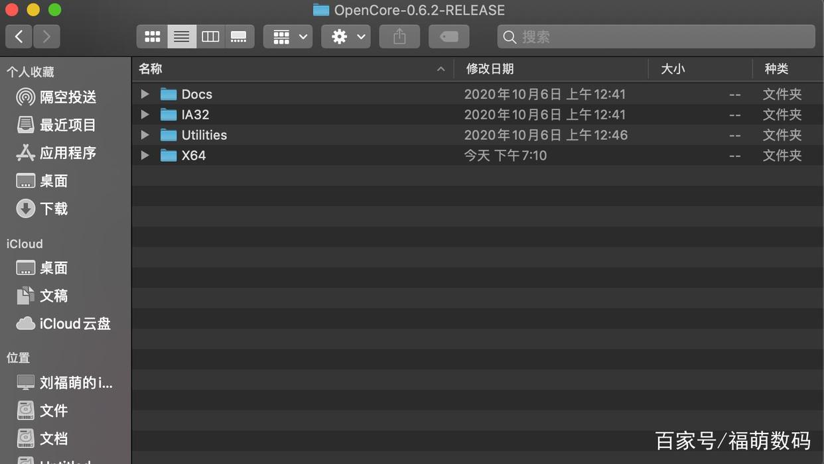Expand the IA32 folder triangle
Screen dimensions: 824x464
pyautogui.click(x=145, y=115)
